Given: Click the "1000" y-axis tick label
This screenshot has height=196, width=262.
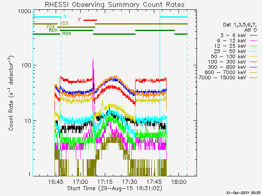Looking at the screenshot, I should [25, 11].
